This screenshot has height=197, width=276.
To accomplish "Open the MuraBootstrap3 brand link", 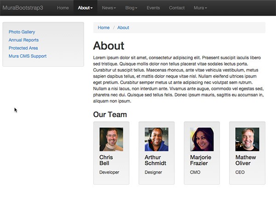I will [23, 8].
